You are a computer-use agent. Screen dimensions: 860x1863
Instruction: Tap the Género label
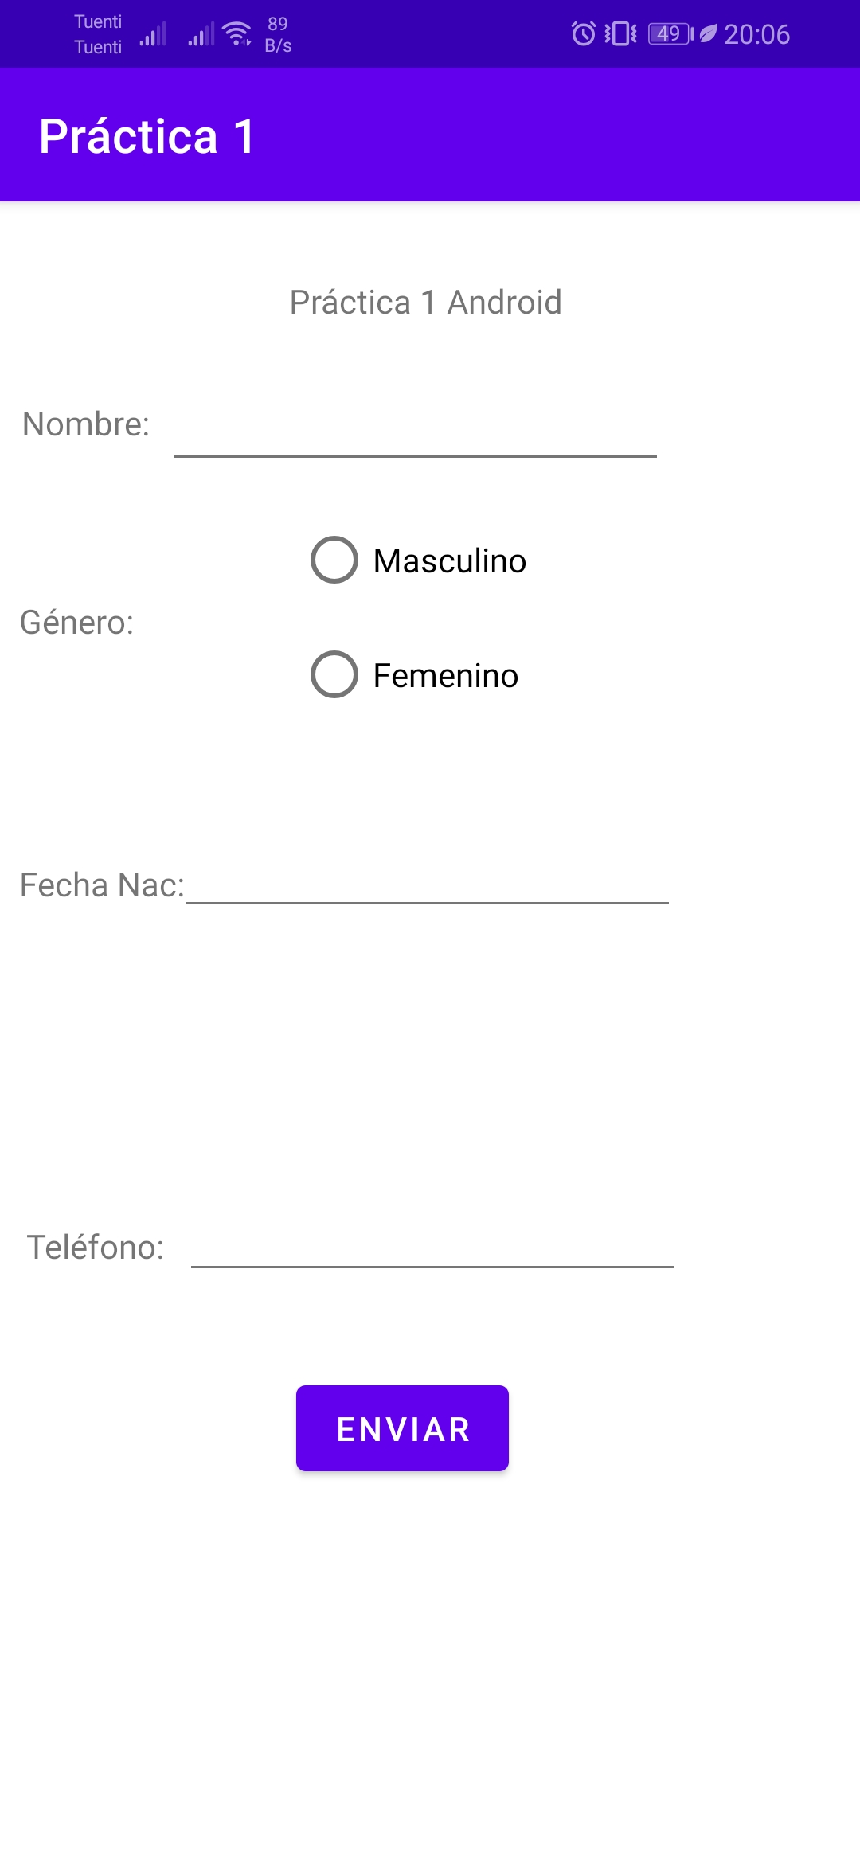click(76, 623)
